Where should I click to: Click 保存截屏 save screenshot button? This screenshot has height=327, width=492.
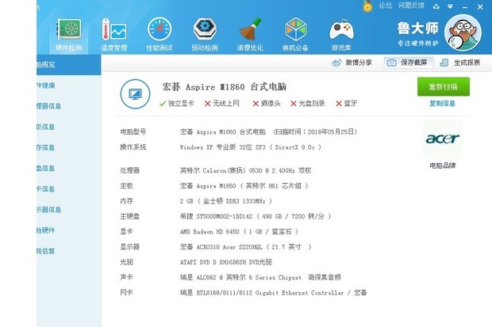409,63
